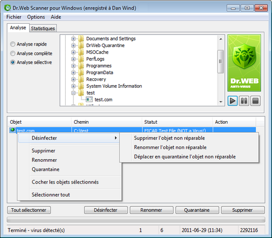The width and height of the screenshot is (272, 238).
Task: Expand Programmes tree node
Action: [74, 66]
